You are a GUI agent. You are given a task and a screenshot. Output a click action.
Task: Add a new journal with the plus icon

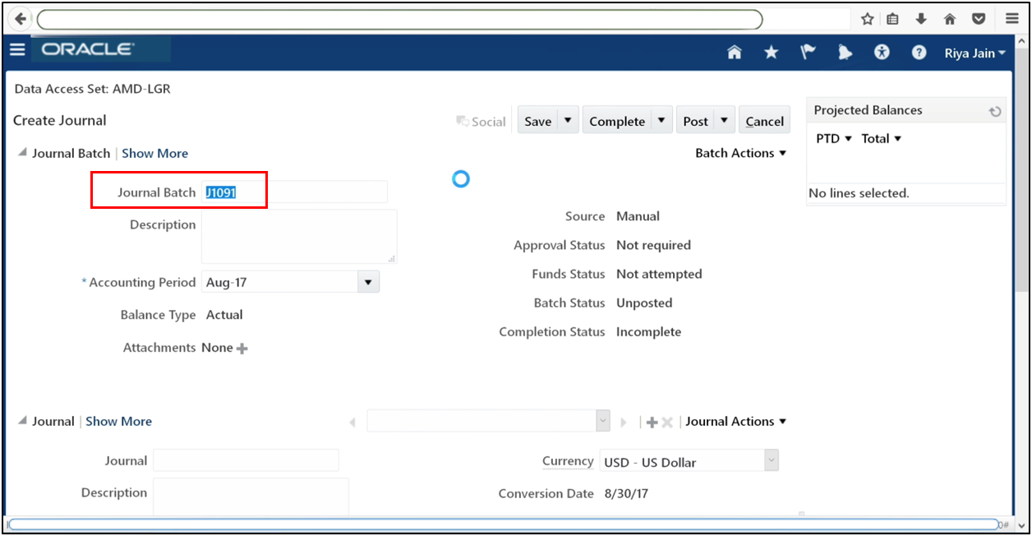pos(651,421)
